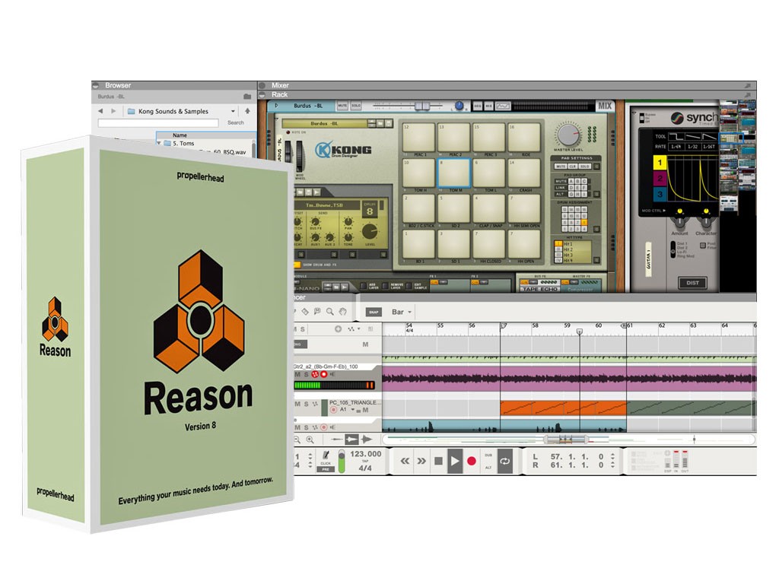Open the Kong Sounds & Samples location dropdown
The image size is (779, 584).
click(233, 111)
